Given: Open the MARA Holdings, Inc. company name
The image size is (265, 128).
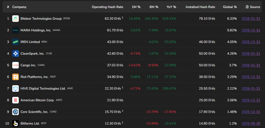Looking at the screenshot, I should 36,30.
